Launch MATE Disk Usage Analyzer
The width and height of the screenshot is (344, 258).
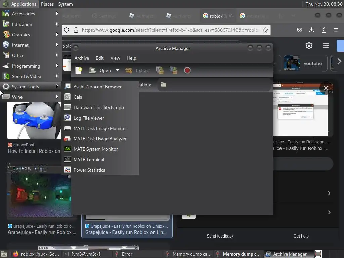tap(100, 139)
